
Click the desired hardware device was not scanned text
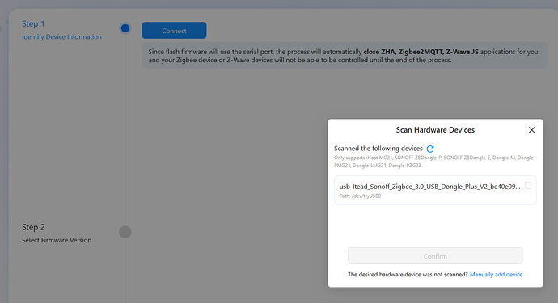click(408, 275)
